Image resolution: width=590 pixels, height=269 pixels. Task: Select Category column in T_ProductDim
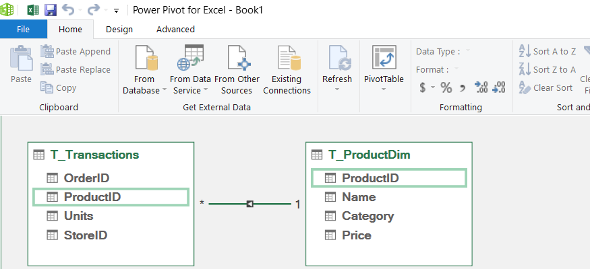389,216
